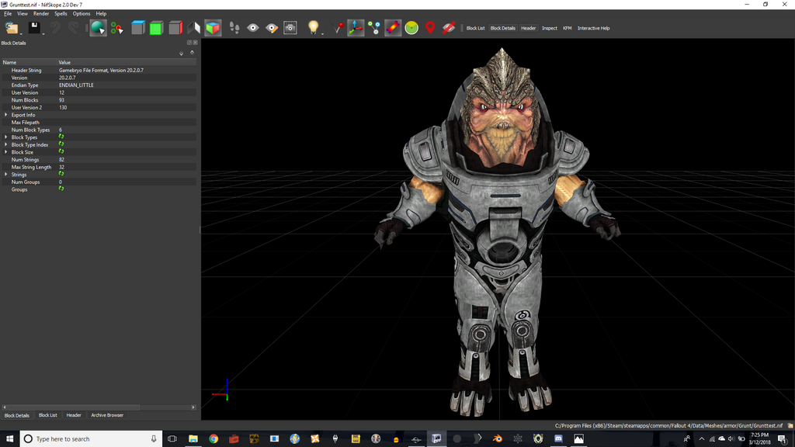Open dropdown arrow beside Save icon
This screenshot has width=795, height=447.
pos(43,33)
